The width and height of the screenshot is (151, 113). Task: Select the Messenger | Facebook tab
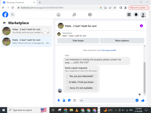pyautogui.click(x=19, y=2)
